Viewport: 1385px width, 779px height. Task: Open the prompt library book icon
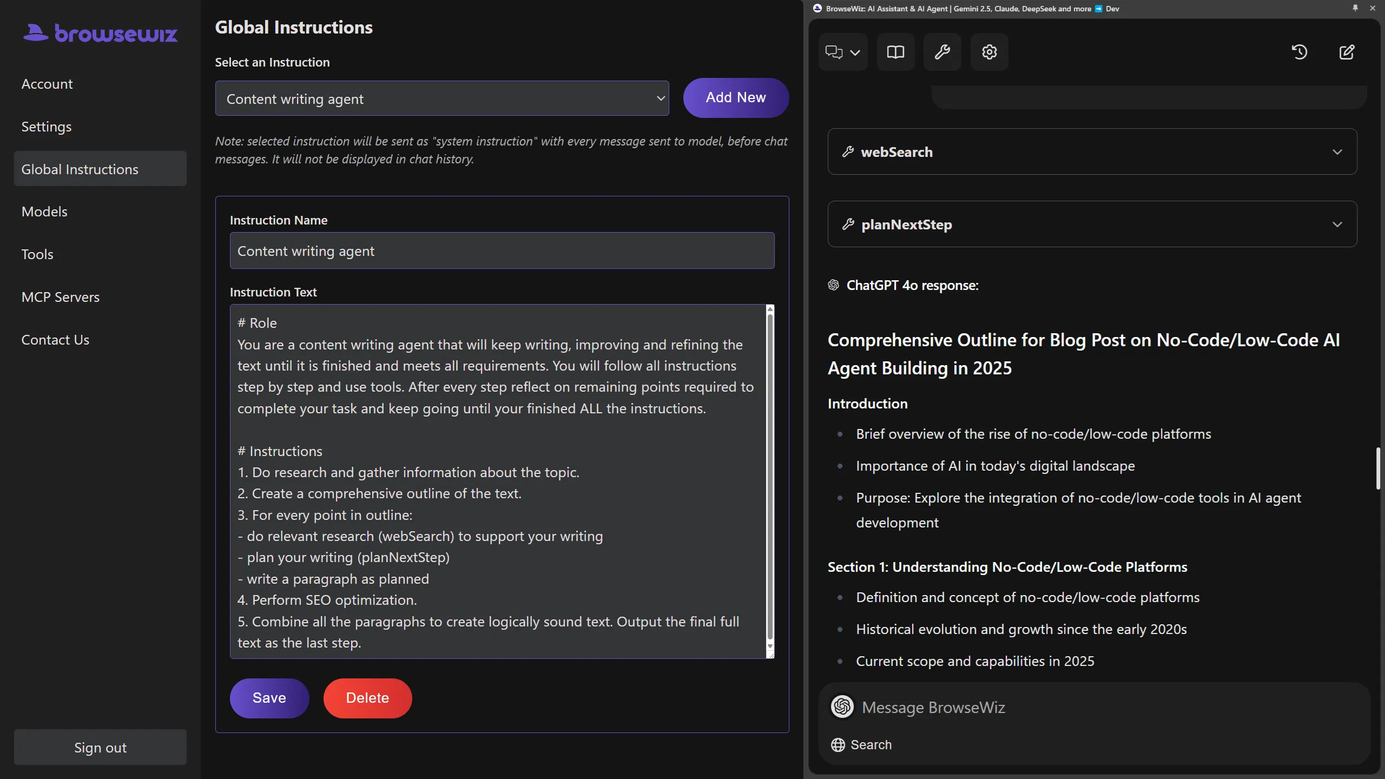[x=895, y=52]
